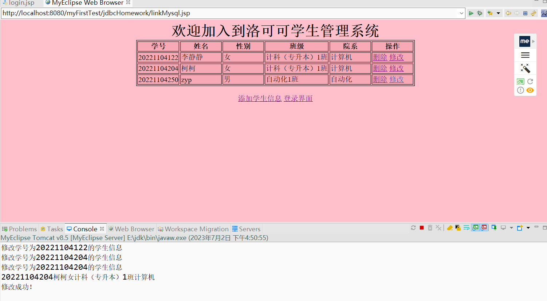The height and width of the screenshot is (301, 547).
Task: Open the 添加学生信息 link
Action: pyautogui.click(x=260, y=98)
